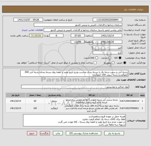This screenshot has width=151, height=146.
Task: Click the جزئیات اطلاعات نیاز header title
Action: (x=134, y=9)
